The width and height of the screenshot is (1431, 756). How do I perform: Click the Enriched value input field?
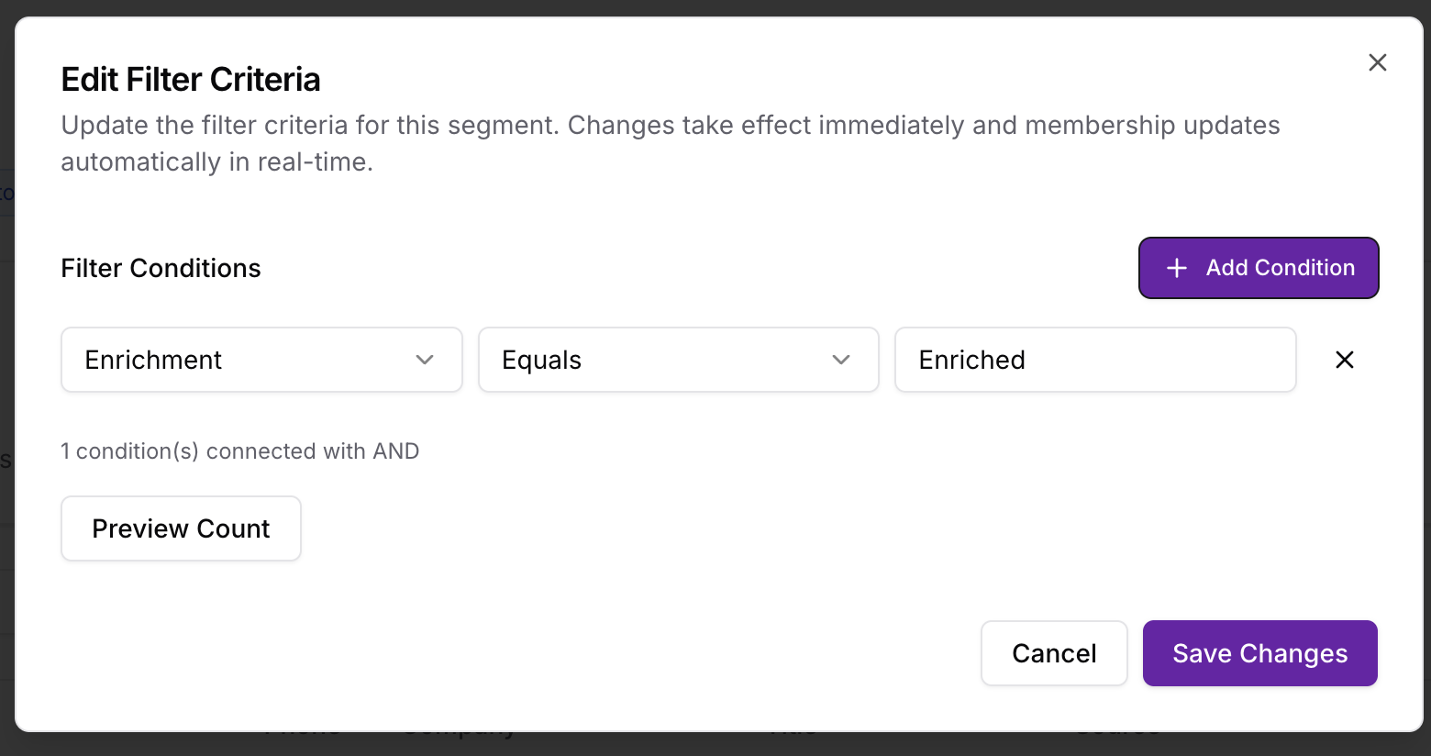tap(1094, 360)
